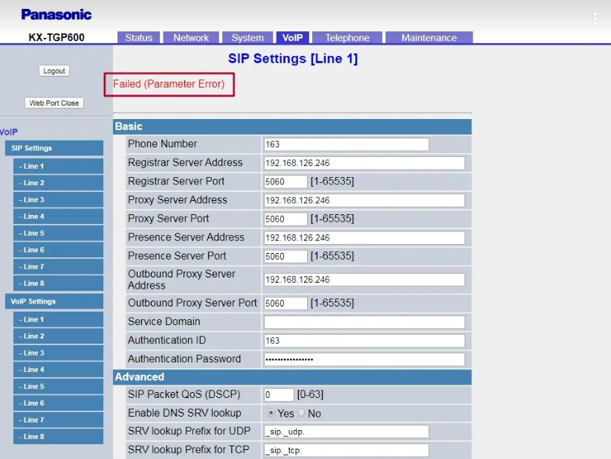This screenshot has width=611, height=459.
Task: Open the System tab
Action: (x=247, y=38)
